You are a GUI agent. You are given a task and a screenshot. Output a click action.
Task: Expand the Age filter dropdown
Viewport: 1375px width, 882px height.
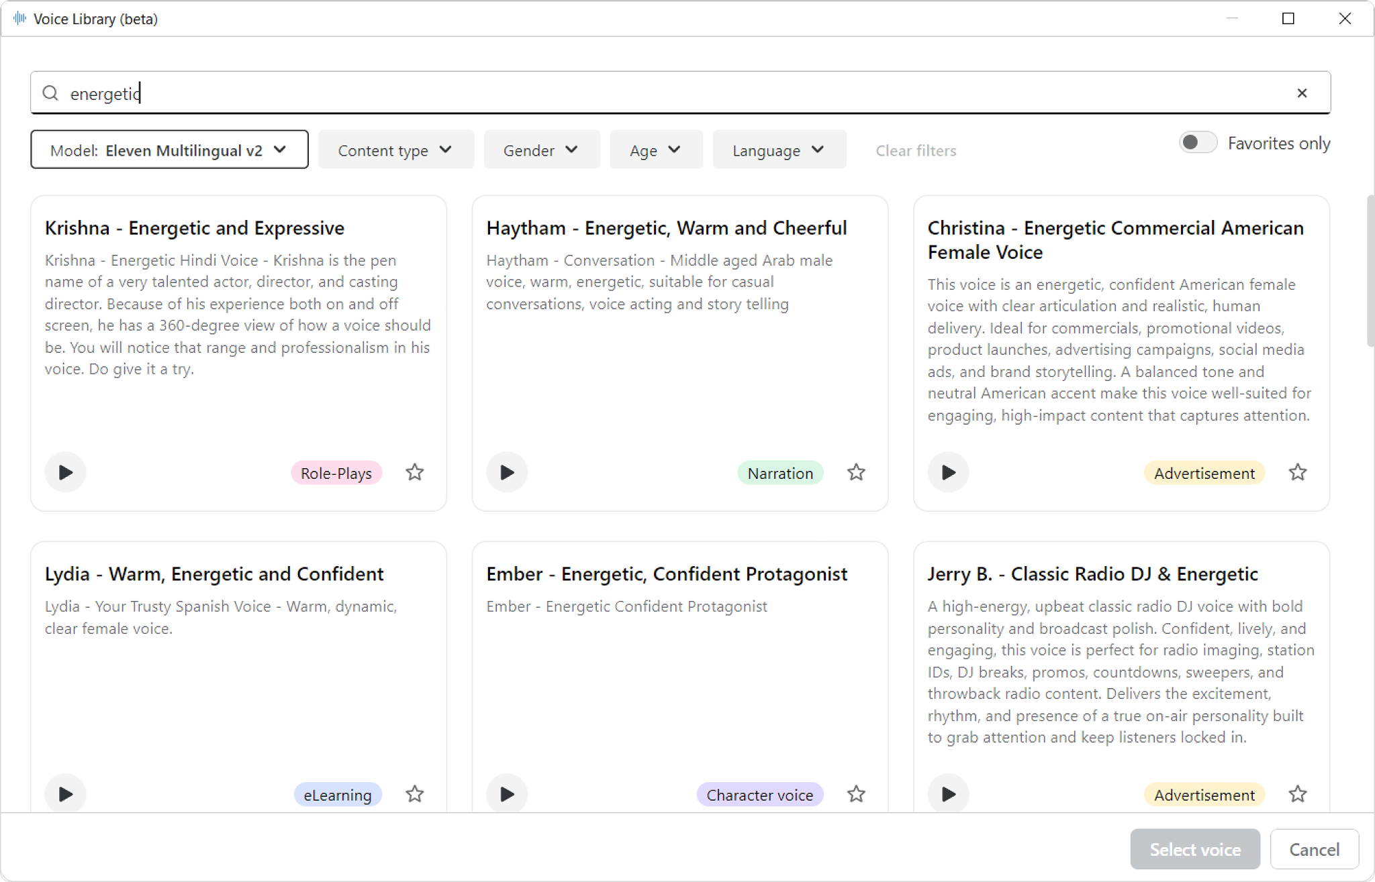coord(656,150)
